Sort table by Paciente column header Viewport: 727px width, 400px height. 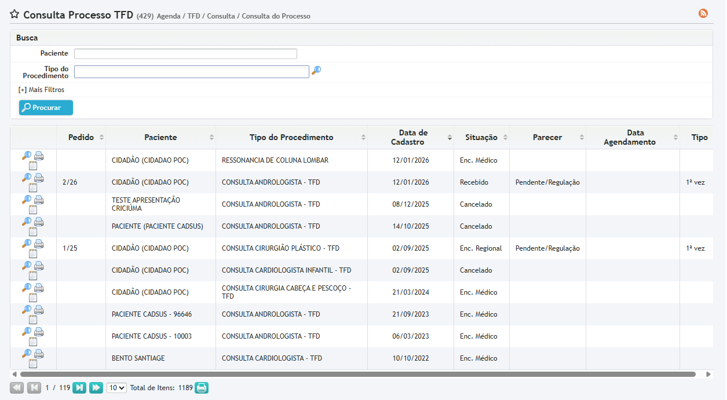click(160, 137)
